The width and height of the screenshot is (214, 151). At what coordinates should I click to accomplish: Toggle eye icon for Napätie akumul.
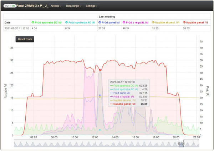pyautogui.click(x=153, y=22)
